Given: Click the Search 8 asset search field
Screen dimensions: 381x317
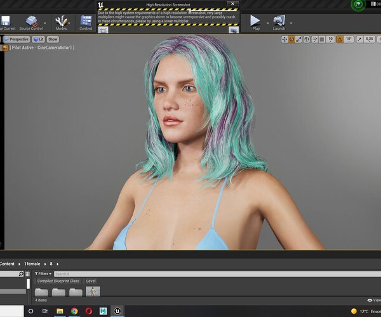Looking at the screenshot, I should coord(217,274).
